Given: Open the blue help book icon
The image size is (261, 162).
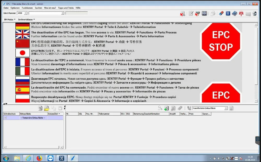Looking at the screenshot, I should tap(235, 13).
